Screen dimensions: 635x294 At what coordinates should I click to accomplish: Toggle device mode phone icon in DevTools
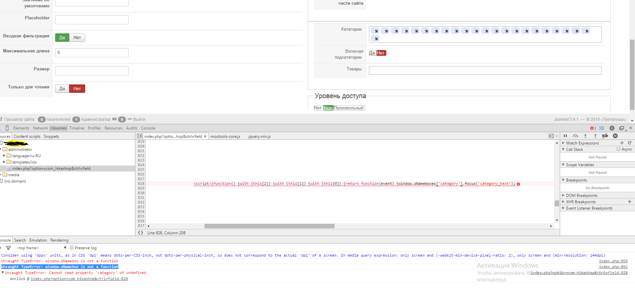click(7, 128)
